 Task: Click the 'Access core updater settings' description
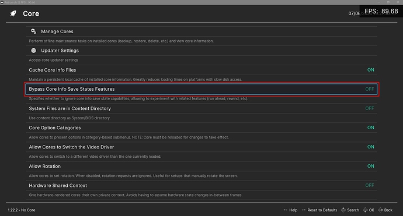pos(54,60)
